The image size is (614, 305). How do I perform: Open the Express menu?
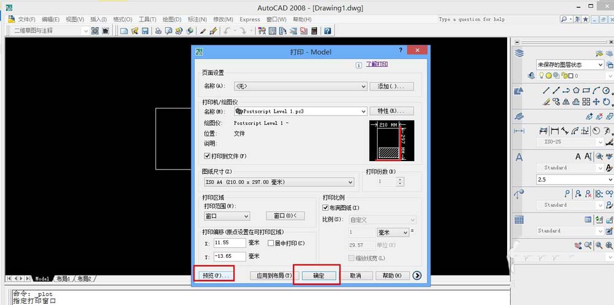click(x=250, y=19)
